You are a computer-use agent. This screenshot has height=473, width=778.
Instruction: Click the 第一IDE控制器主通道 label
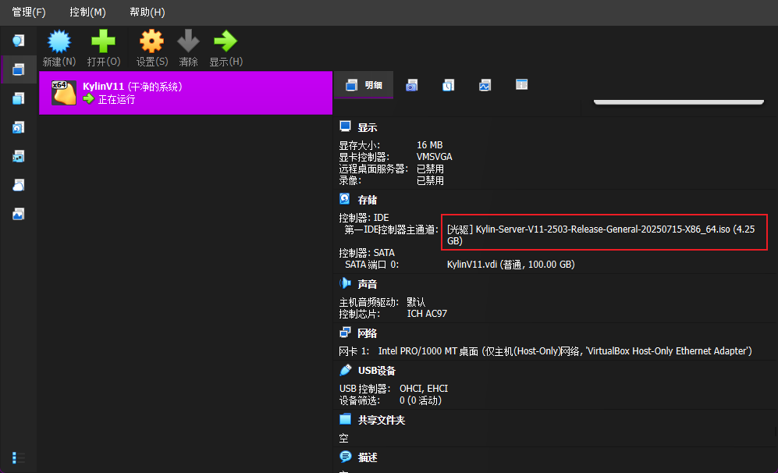pyautogui.click(x=392, y=229)
